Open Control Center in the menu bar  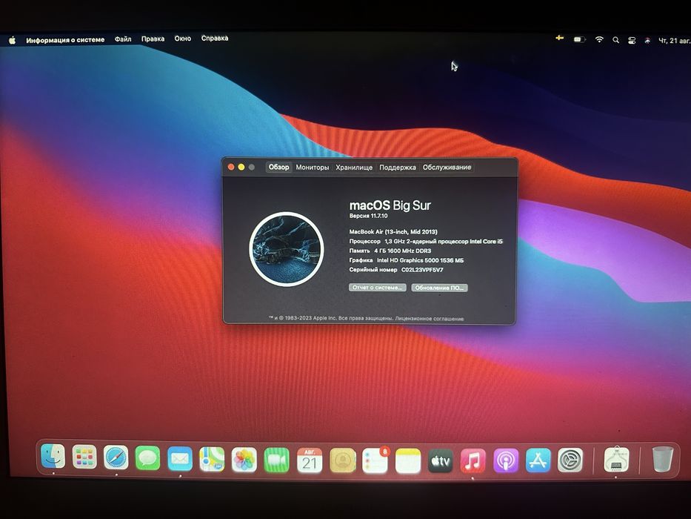632,40
